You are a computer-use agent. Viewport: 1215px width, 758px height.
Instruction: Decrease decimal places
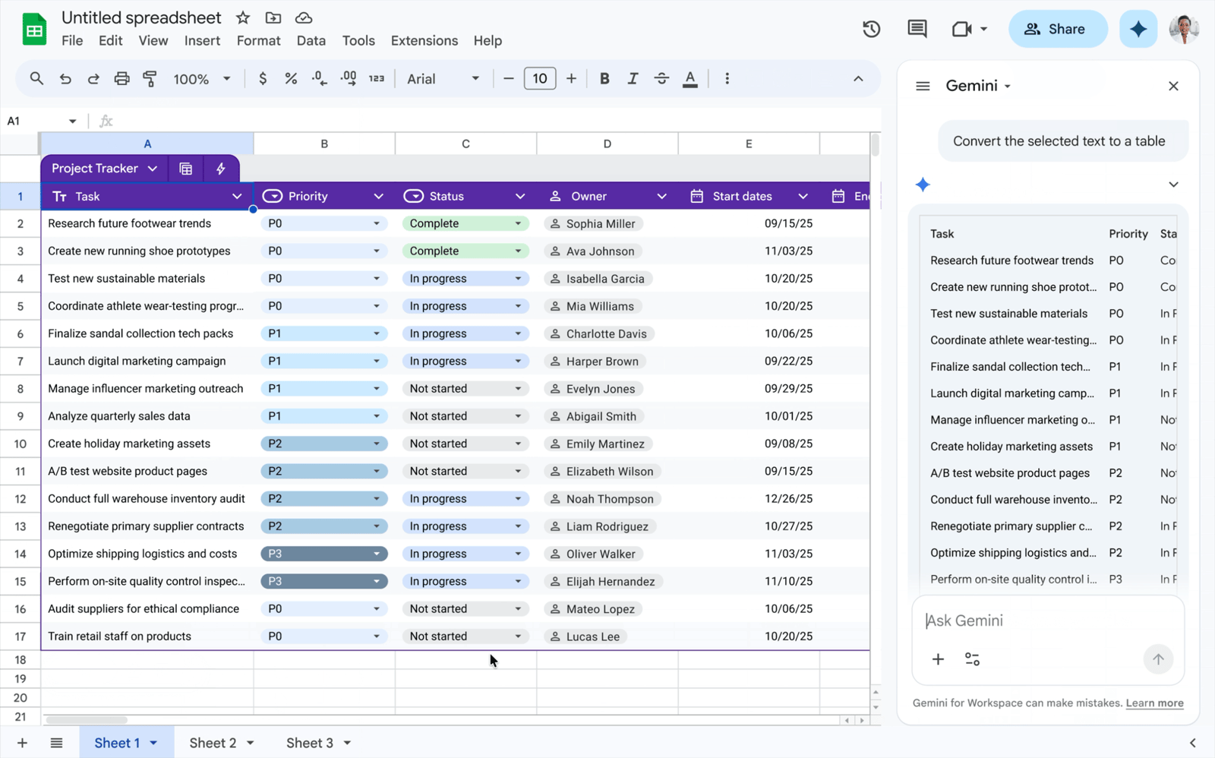tap(320, 78)
